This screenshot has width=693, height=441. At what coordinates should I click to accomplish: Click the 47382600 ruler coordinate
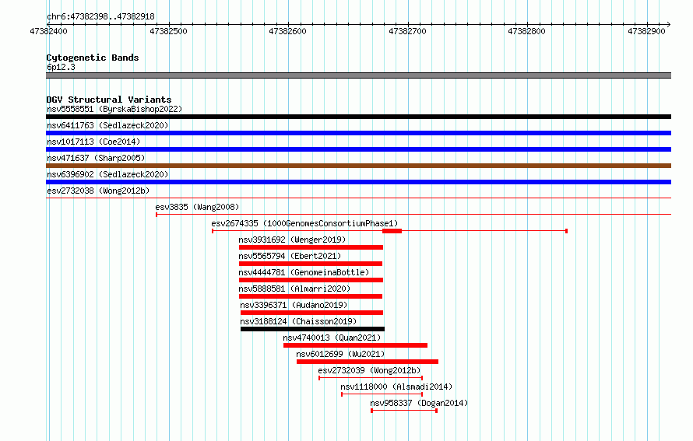coord(288,31)
